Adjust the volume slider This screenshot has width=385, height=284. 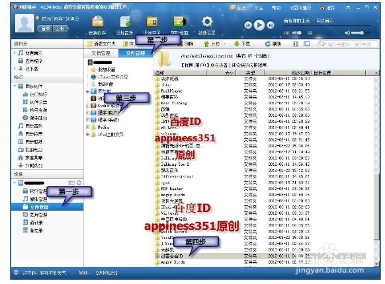(361, 32)
